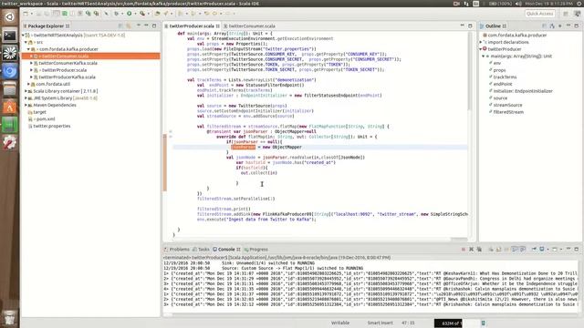The image size is (584, 328).
Task: Click the red Terminate icon in Console toolbar
Action: [x=464, y=249]
